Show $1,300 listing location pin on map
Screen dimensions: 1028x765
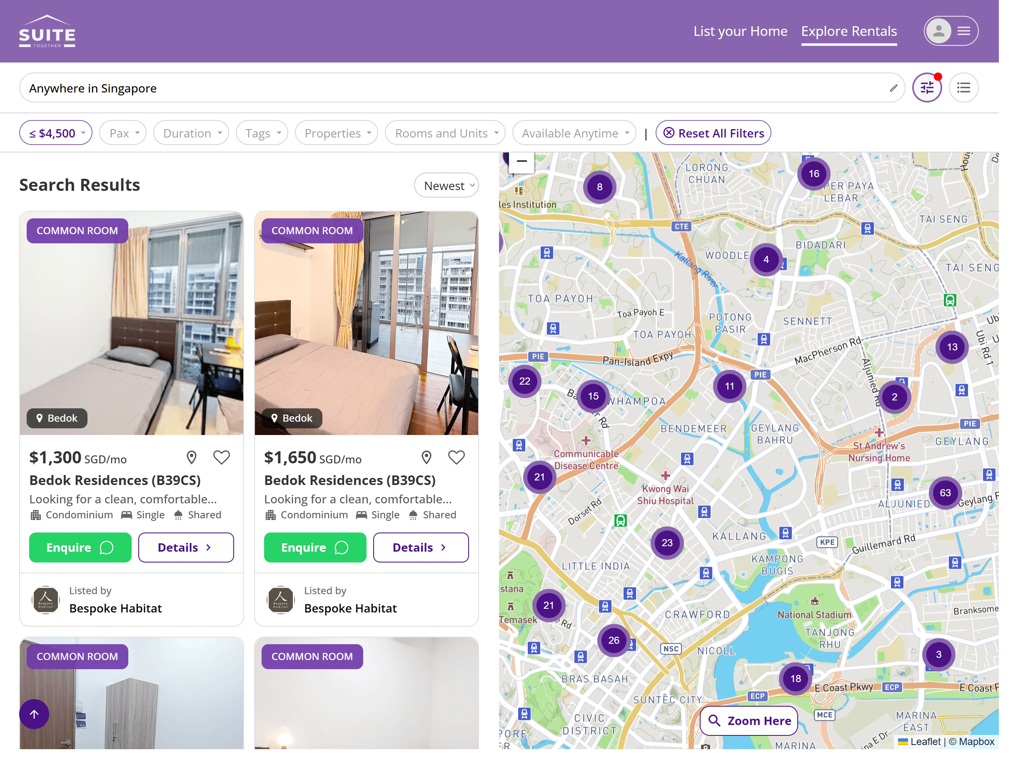pos(191,457)
